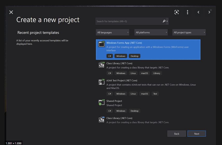
Task: Click the xUnit Test Project flask icon
Action: pos(102,82)
